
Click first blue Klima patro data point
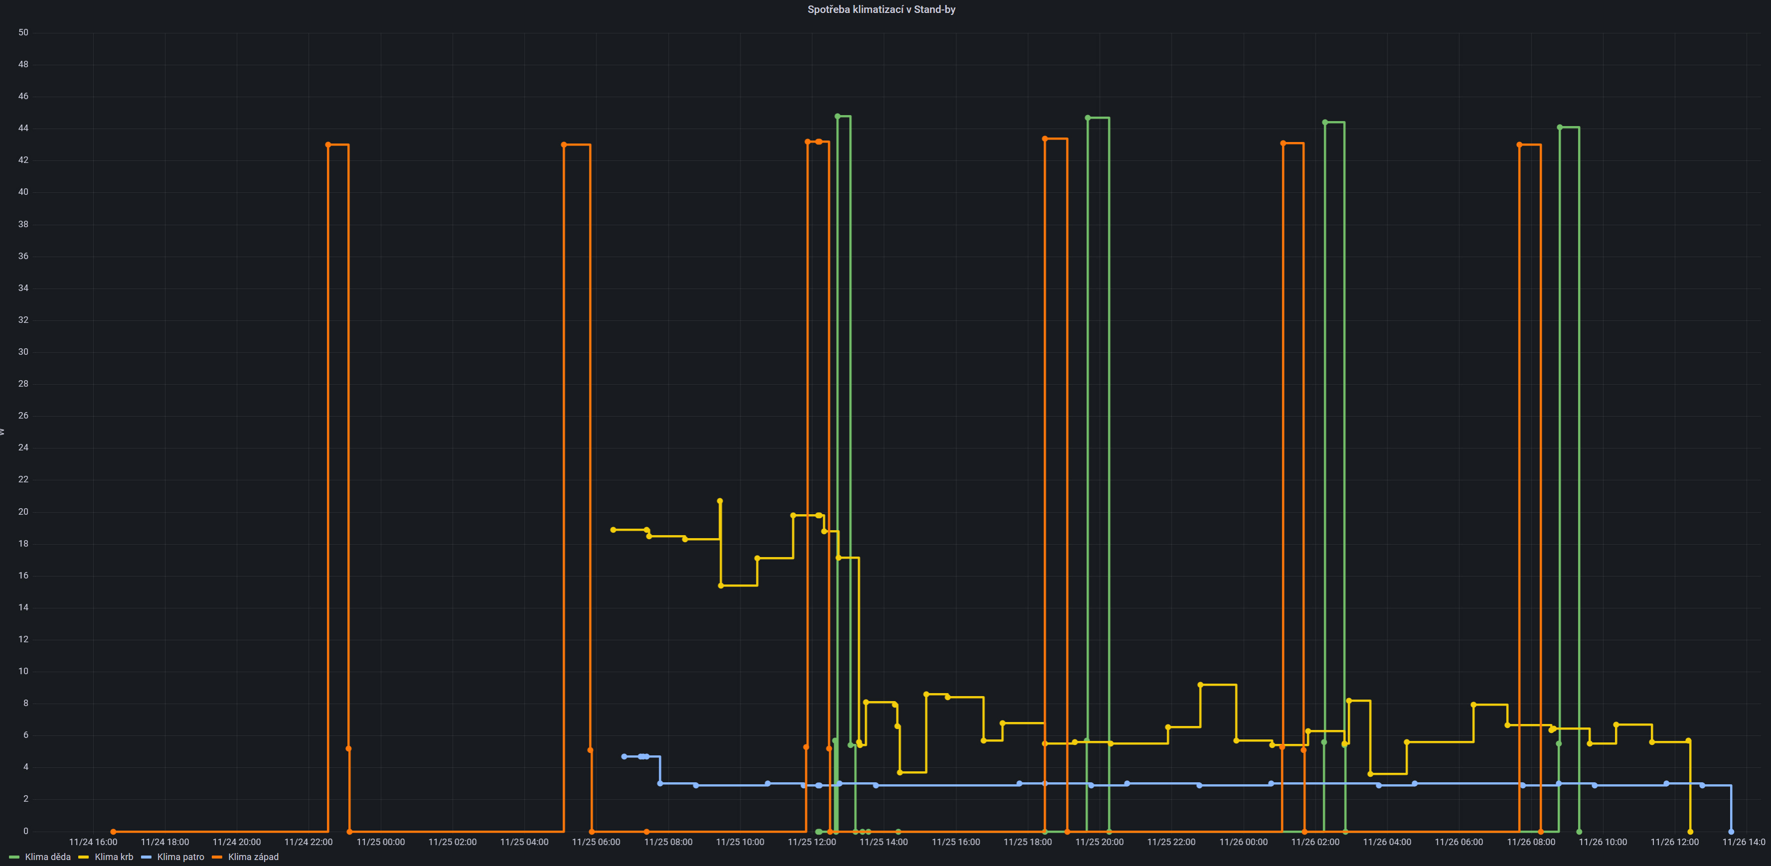(624, 757)
